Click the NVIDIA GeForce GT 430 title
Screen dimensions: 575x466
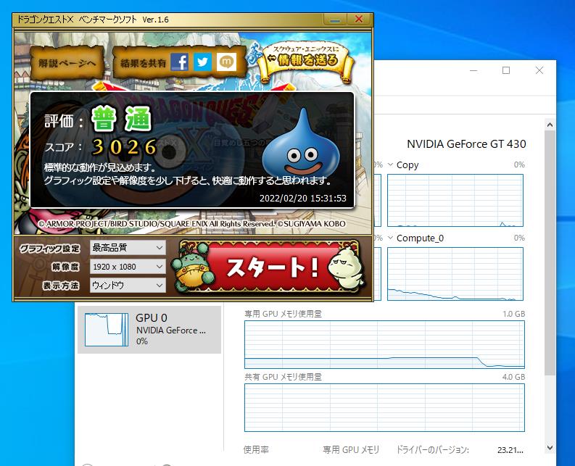[466, 144]
